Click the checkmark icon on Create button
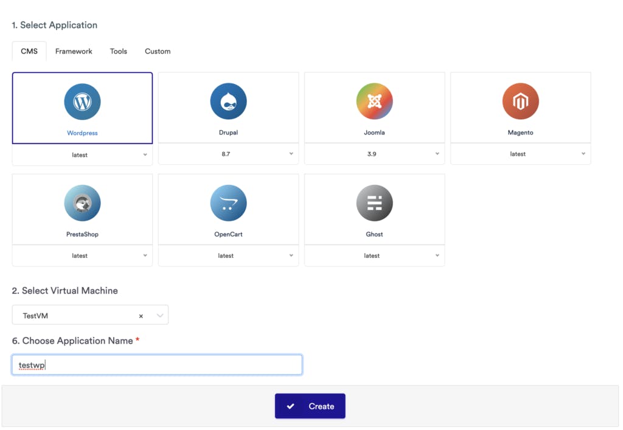Screen dimensions: 623x430 coord(291,406)
